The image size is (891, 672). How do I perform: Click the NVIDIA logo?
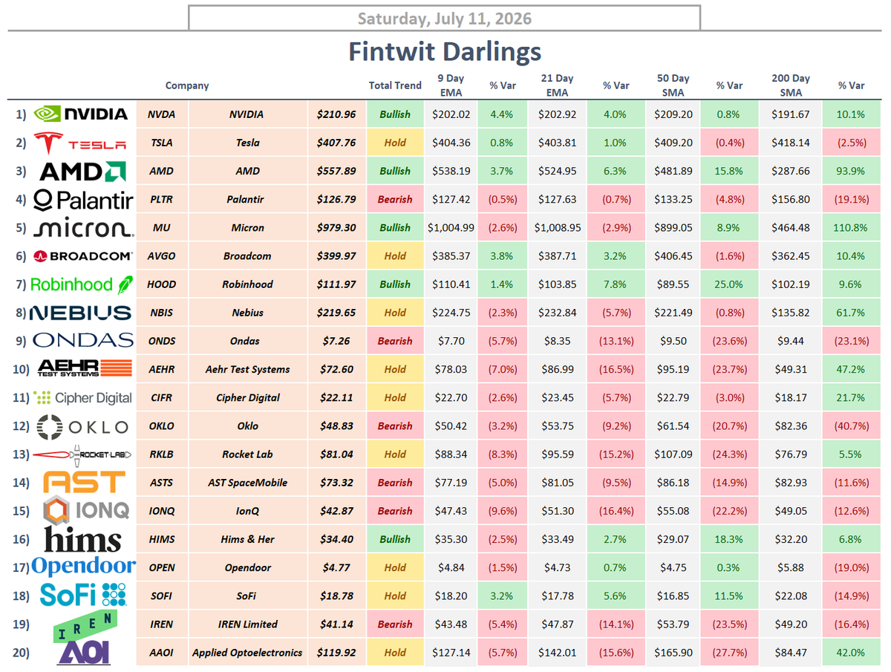82,114
